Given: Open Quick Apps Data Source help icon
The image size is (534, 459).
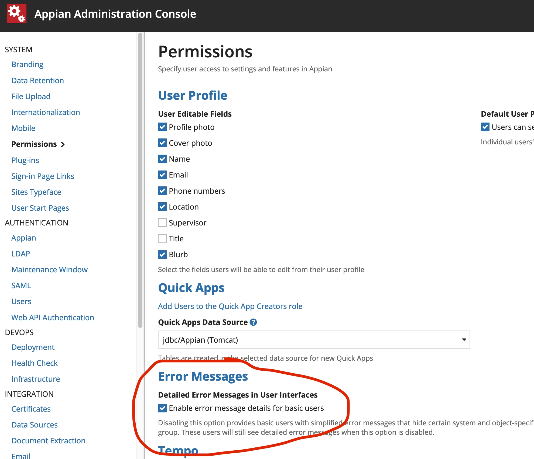Looking at the screenshot, I should [x=253, y=322].
